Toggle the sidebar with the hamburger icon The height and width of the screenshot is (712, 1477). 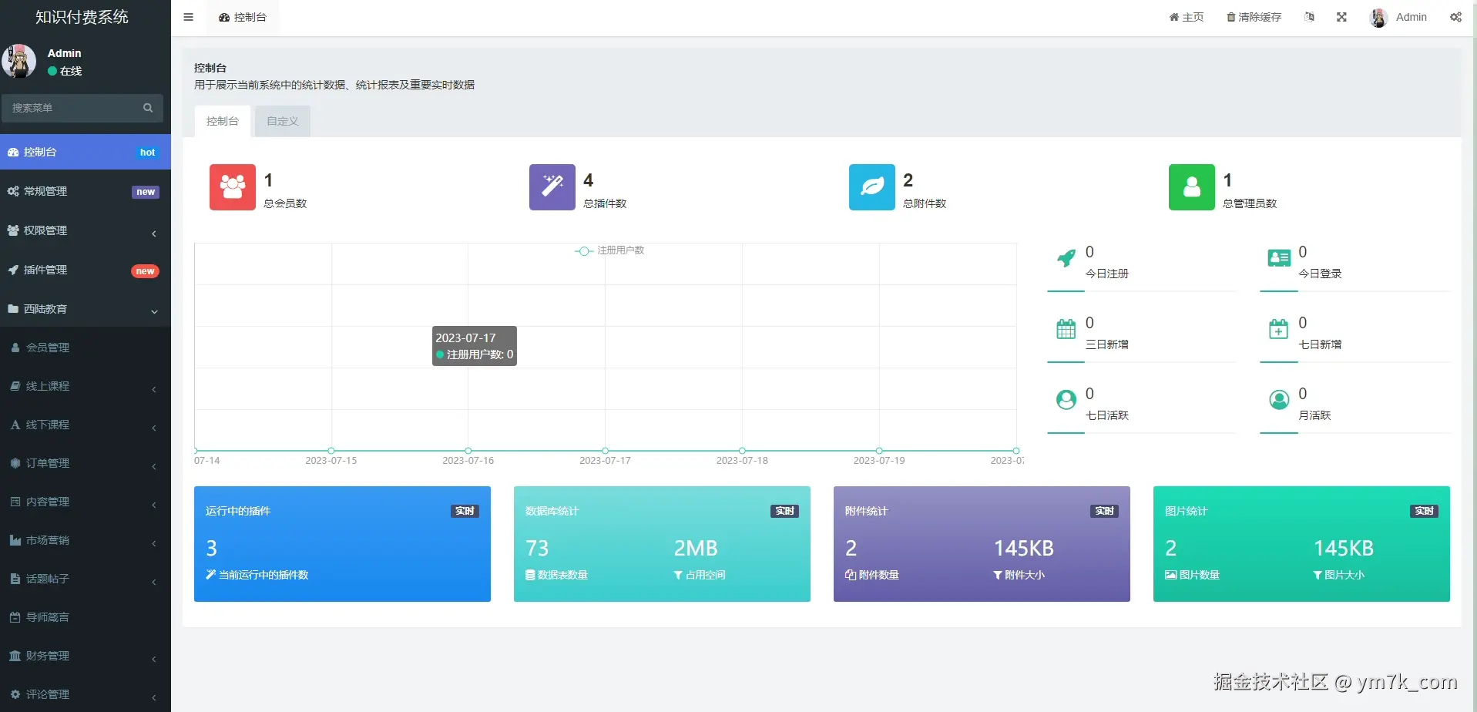click(x=188, y=17)
